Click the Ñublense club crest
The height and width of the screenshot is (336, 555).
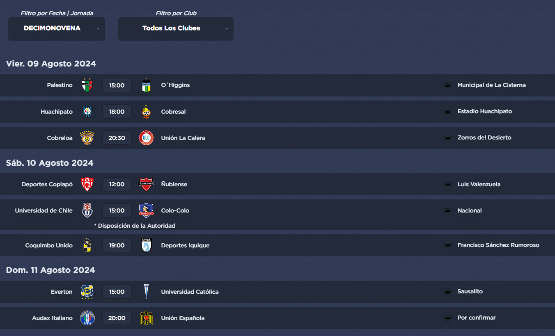click(146, 184)
